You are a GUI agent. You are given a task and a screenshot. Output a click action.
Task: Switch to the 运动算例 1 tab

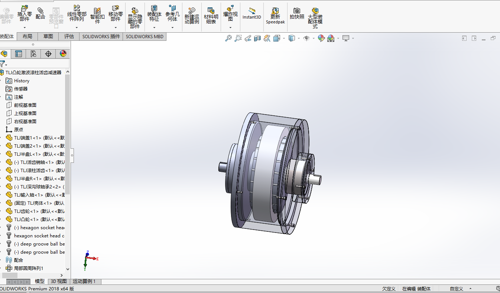pyautogui.click(x=84, y=282)
